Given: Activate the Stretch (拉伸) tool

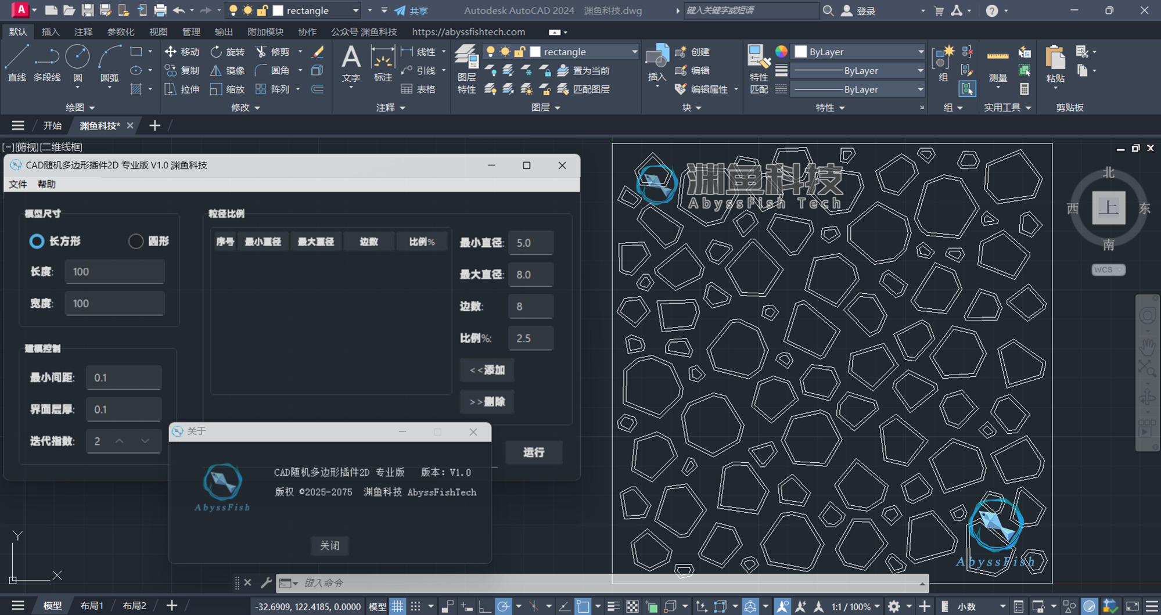Looking at the screenshot, I should [182, 89].
